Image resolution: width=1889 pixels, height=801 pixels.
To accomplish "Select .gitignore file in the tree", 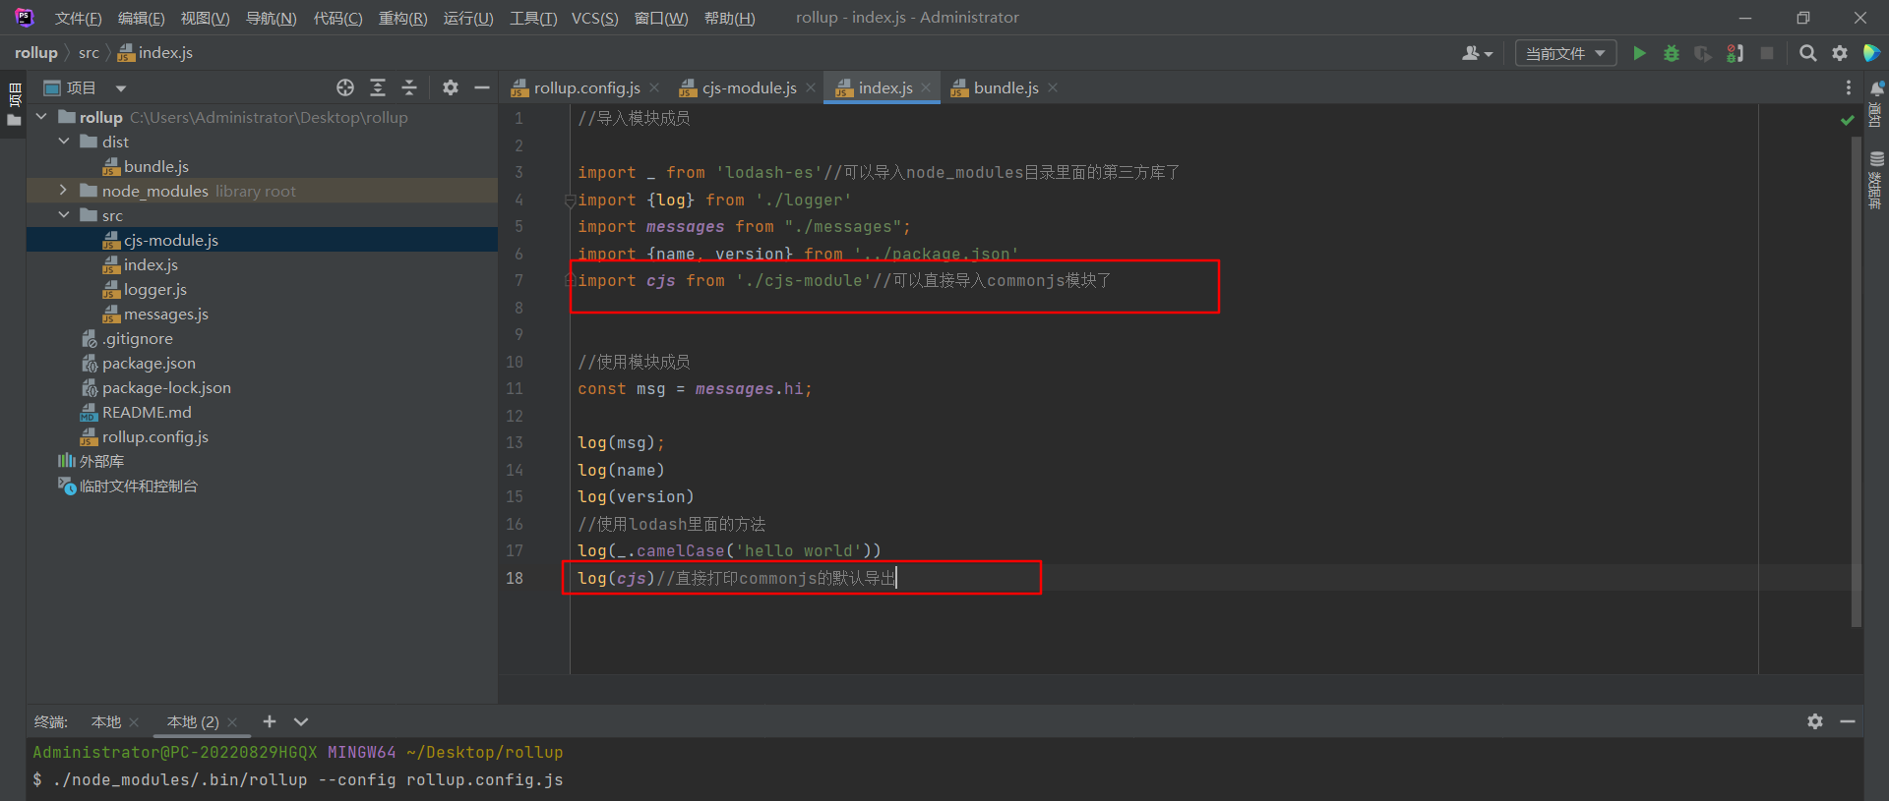I will 127,338.
